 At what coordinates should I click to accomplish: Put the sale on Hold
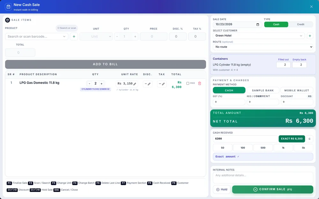click(x=222, y=189)
